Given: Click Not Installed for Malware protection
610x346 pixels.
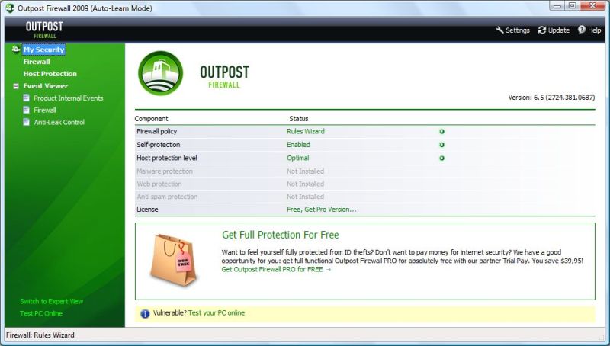Looking at the screenshot, I should 306,171.
